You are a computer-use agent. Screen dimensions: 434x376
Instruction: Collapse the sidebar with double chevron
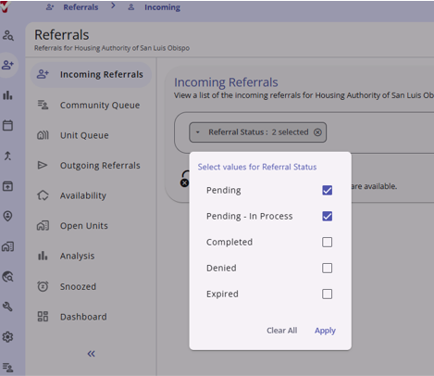(92, 354)
